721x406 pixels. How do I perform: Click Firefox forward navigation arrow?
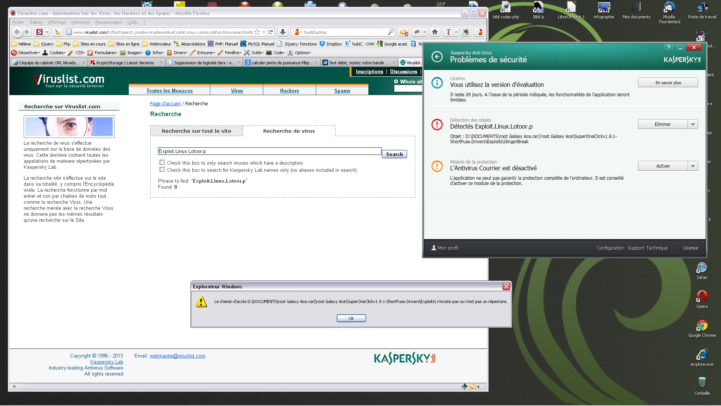pos(27,32)
